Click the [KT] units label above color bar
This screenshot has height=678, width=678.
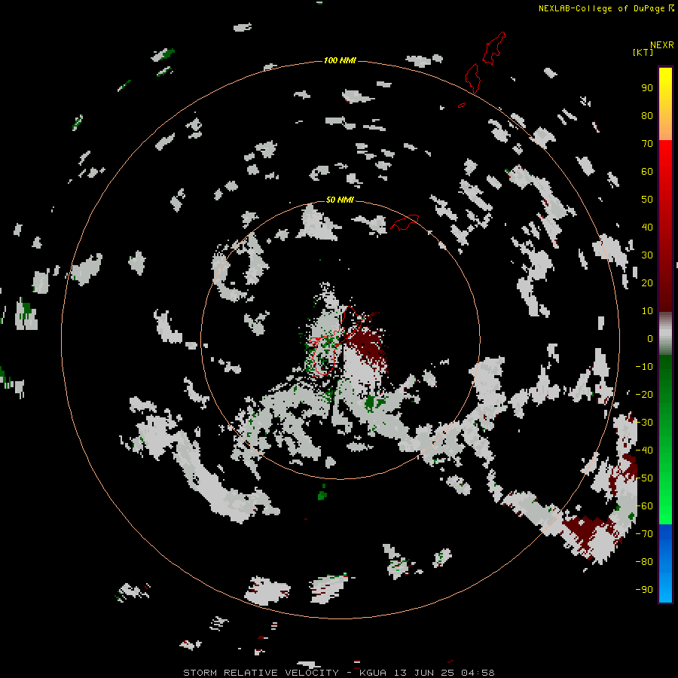pyautogui.click(x=643, y=52)
